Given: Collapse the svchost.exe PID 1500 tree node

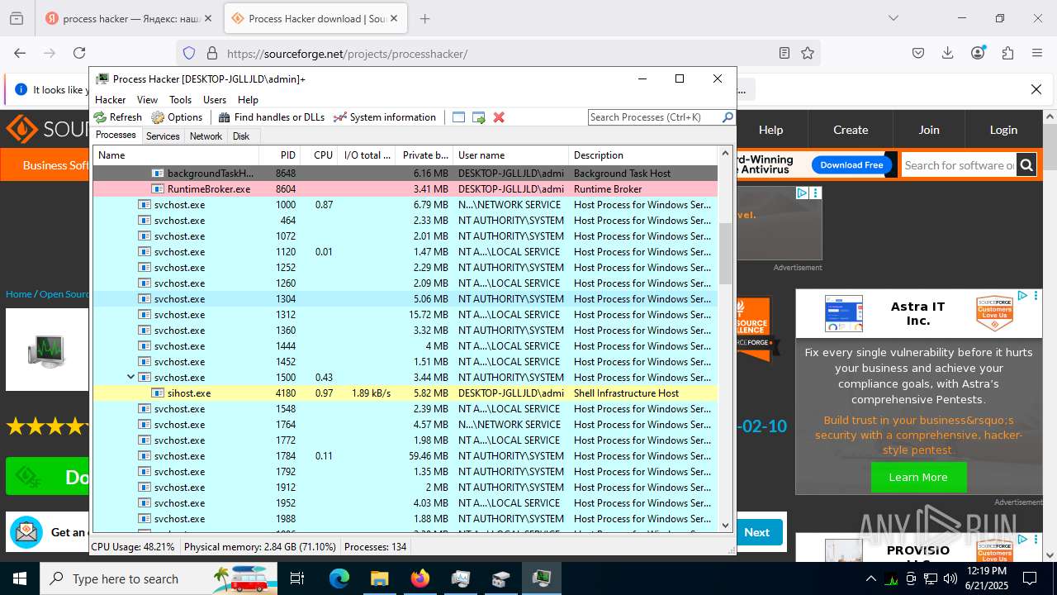Looking at the screenshot, I should pyautogui.click(x=130, y=378).
